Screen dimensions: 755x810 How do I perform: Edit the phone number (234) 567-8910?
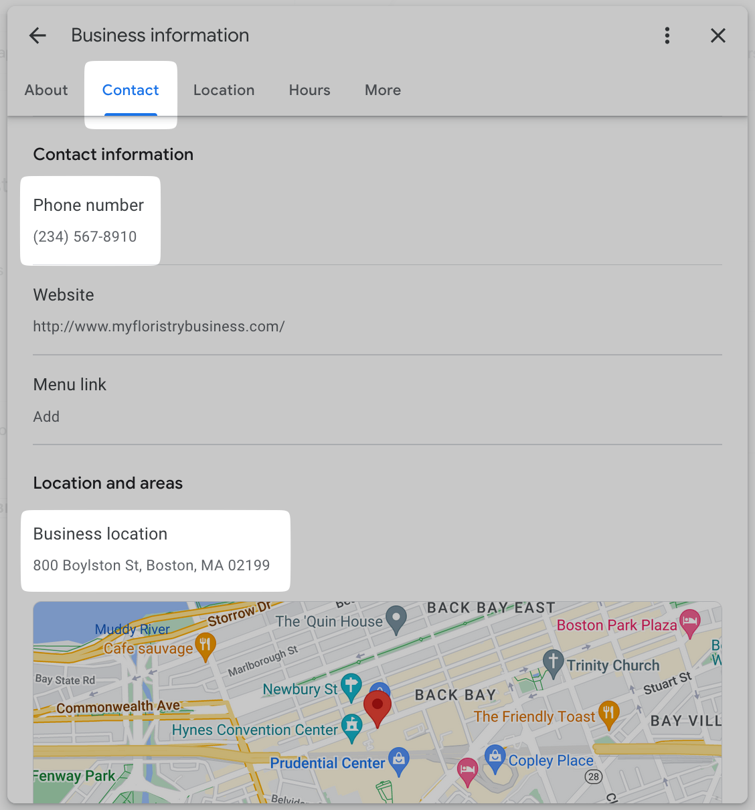coord(90,221)
